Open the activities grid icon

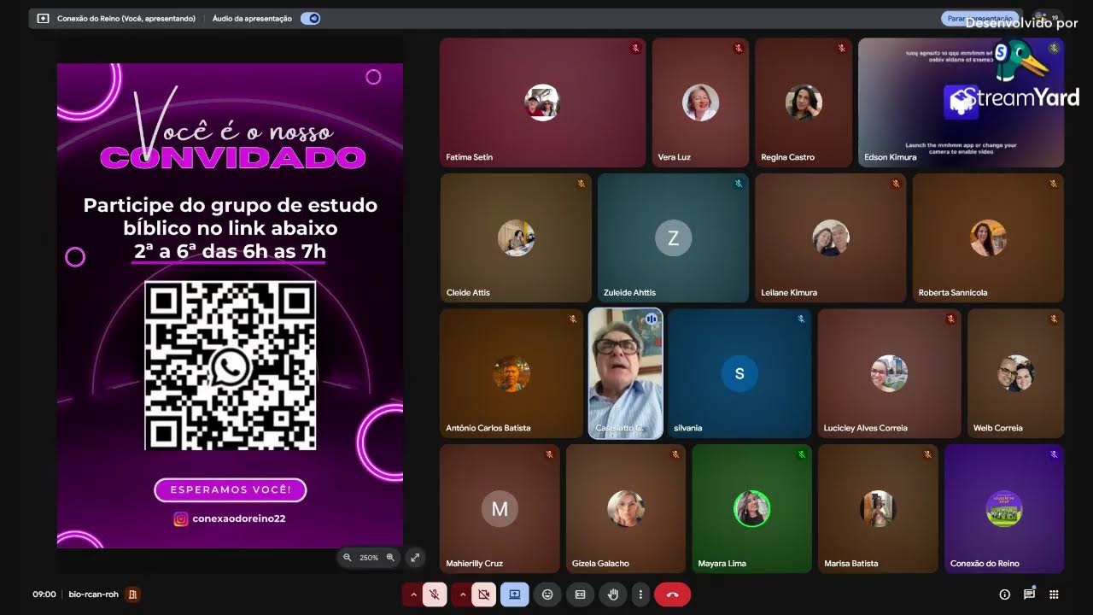pyautogui.click(x=1055, y=594)
